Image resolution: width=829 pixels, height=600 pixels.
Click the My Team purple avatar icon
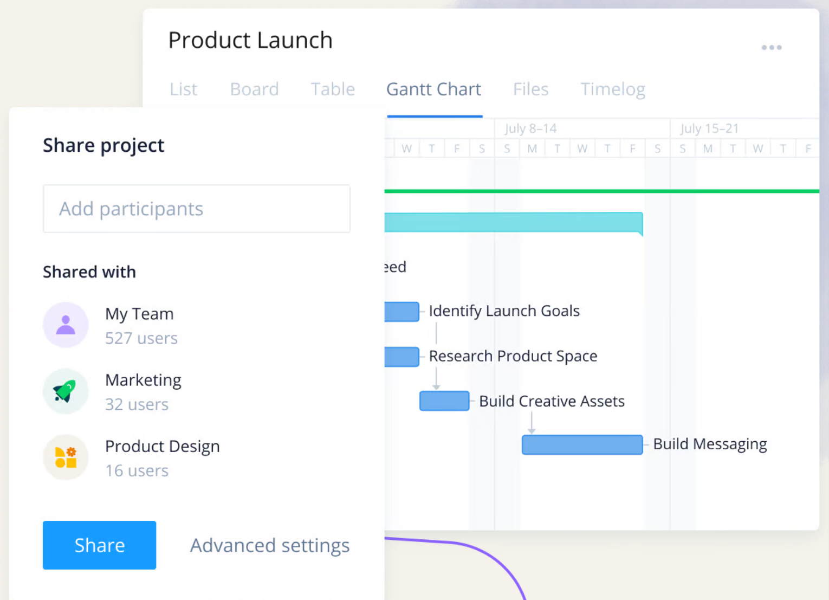coord(66,325)
